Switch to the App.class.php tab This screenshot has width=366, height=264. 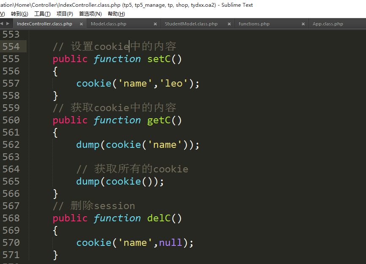[328, 24]
